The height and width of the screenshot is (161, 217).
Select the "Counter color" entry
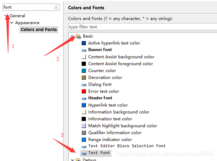pos(102,71)
